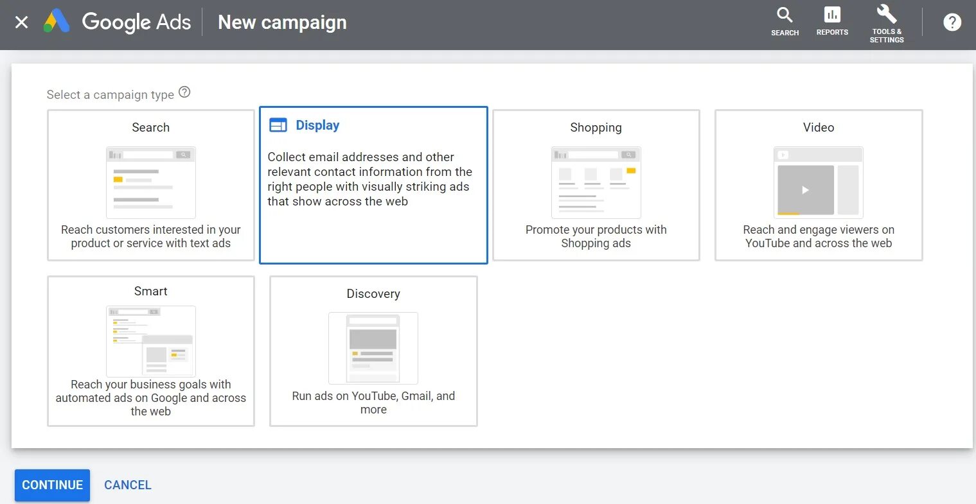Viewport: 976px width, 504px height.
Task: Click the Google Ads logo
Action: 57,22
